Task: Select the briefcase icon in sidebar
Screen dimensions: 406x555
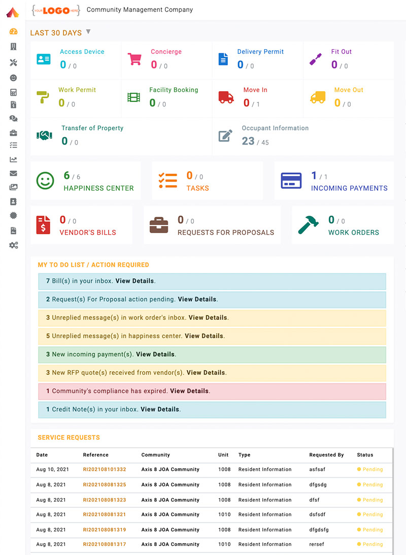Action: [14, 133]
